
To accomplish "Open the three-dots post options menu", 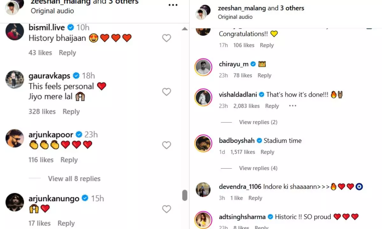I will 173,5.
